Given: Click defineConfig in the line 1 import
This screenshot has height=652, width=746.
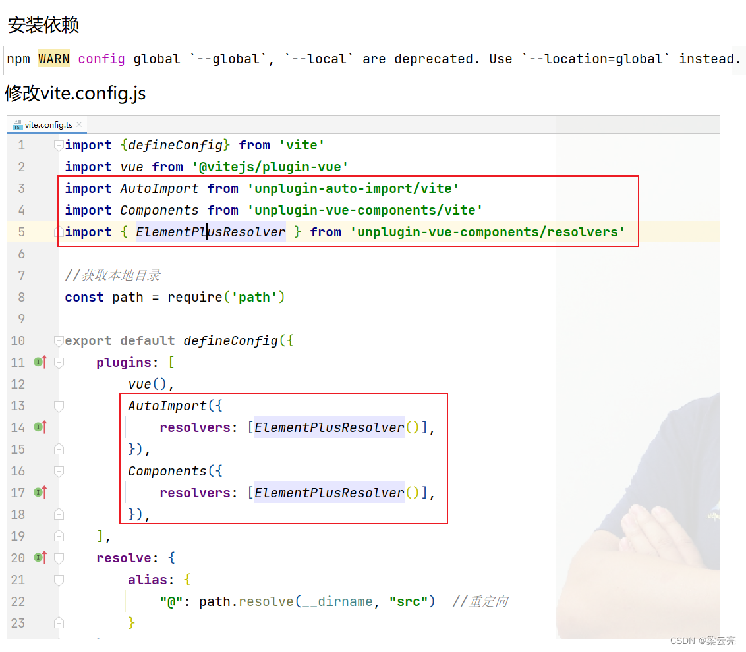Looking at the screenshot, I should (x=175, y=145).
